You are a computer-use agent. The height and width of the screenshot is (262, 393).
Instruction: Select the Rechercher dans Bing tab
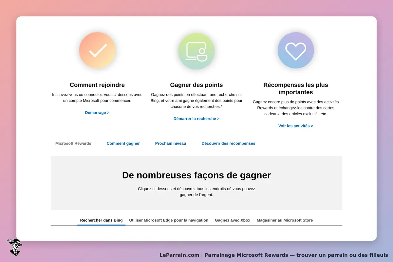pos(101,220)
